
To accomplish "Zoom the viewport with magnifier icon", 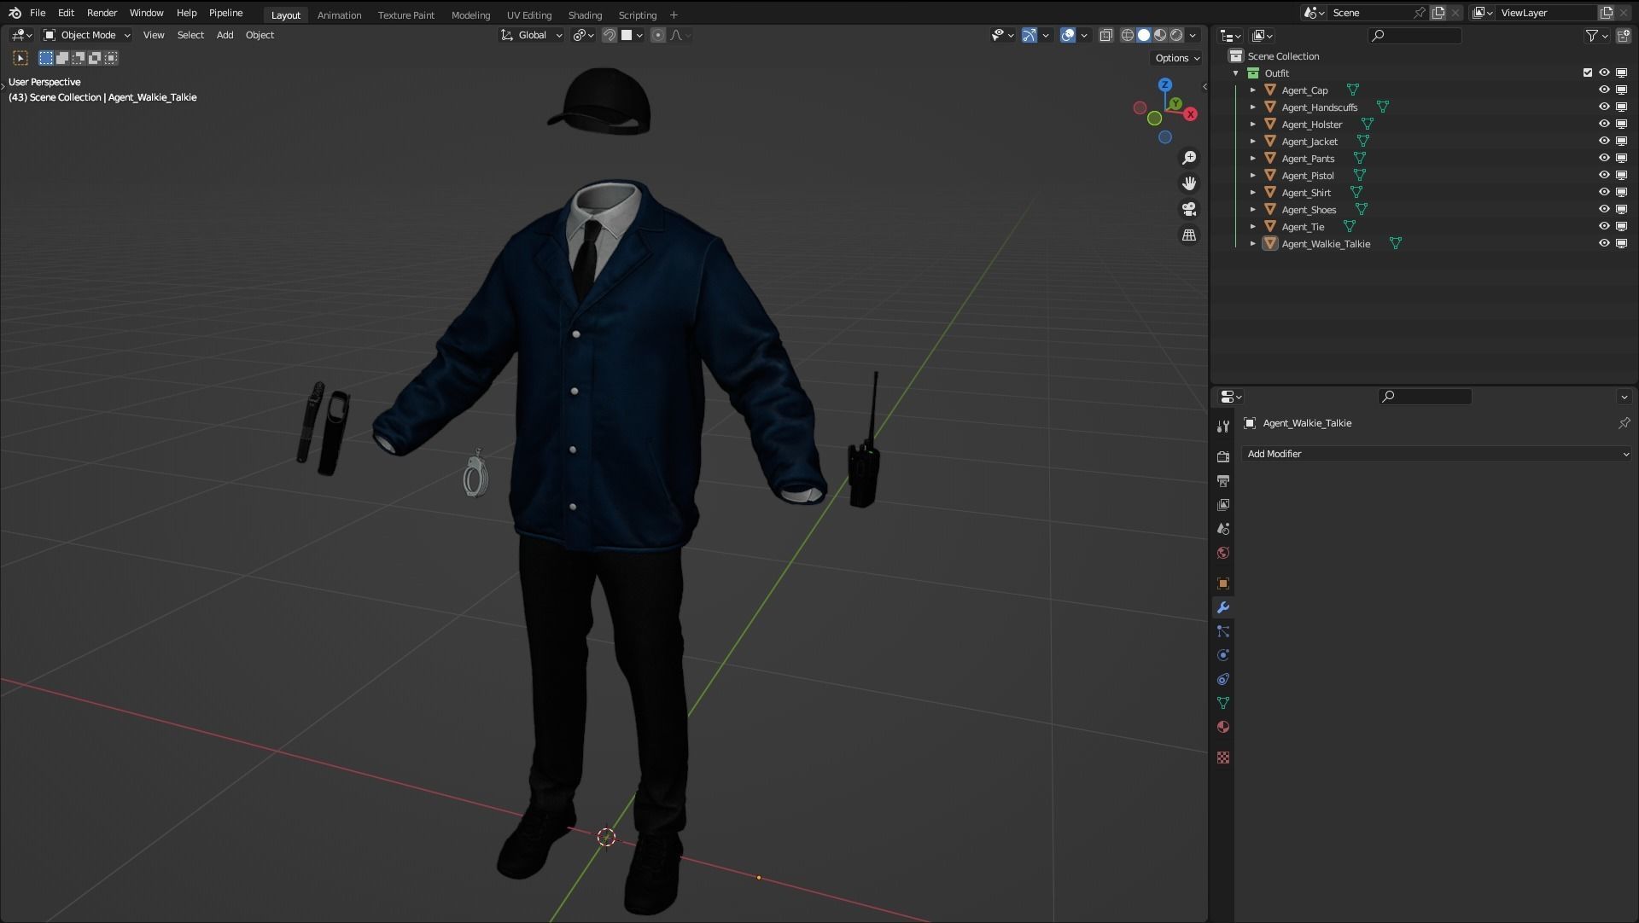I will 1189,158.
